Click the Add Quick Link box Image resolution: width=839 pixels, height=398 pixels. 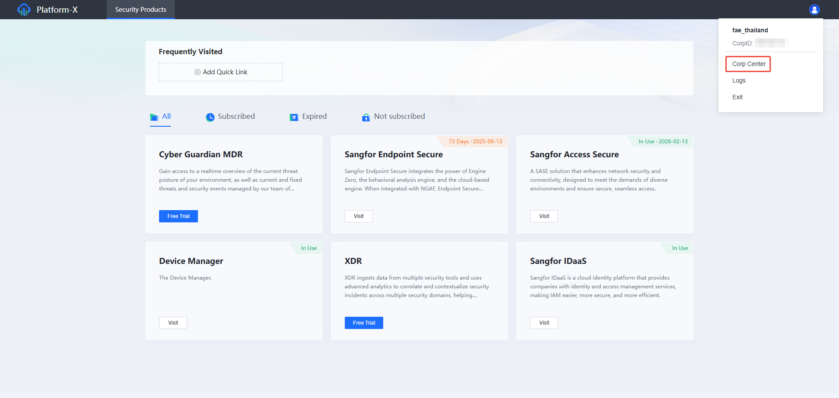point(221,72)
